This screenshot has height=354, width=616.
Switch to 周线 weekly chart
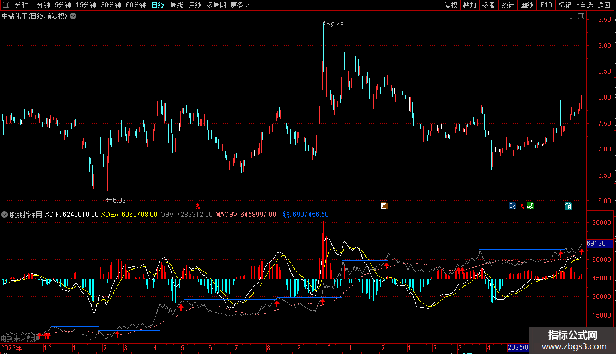(177, 5)
